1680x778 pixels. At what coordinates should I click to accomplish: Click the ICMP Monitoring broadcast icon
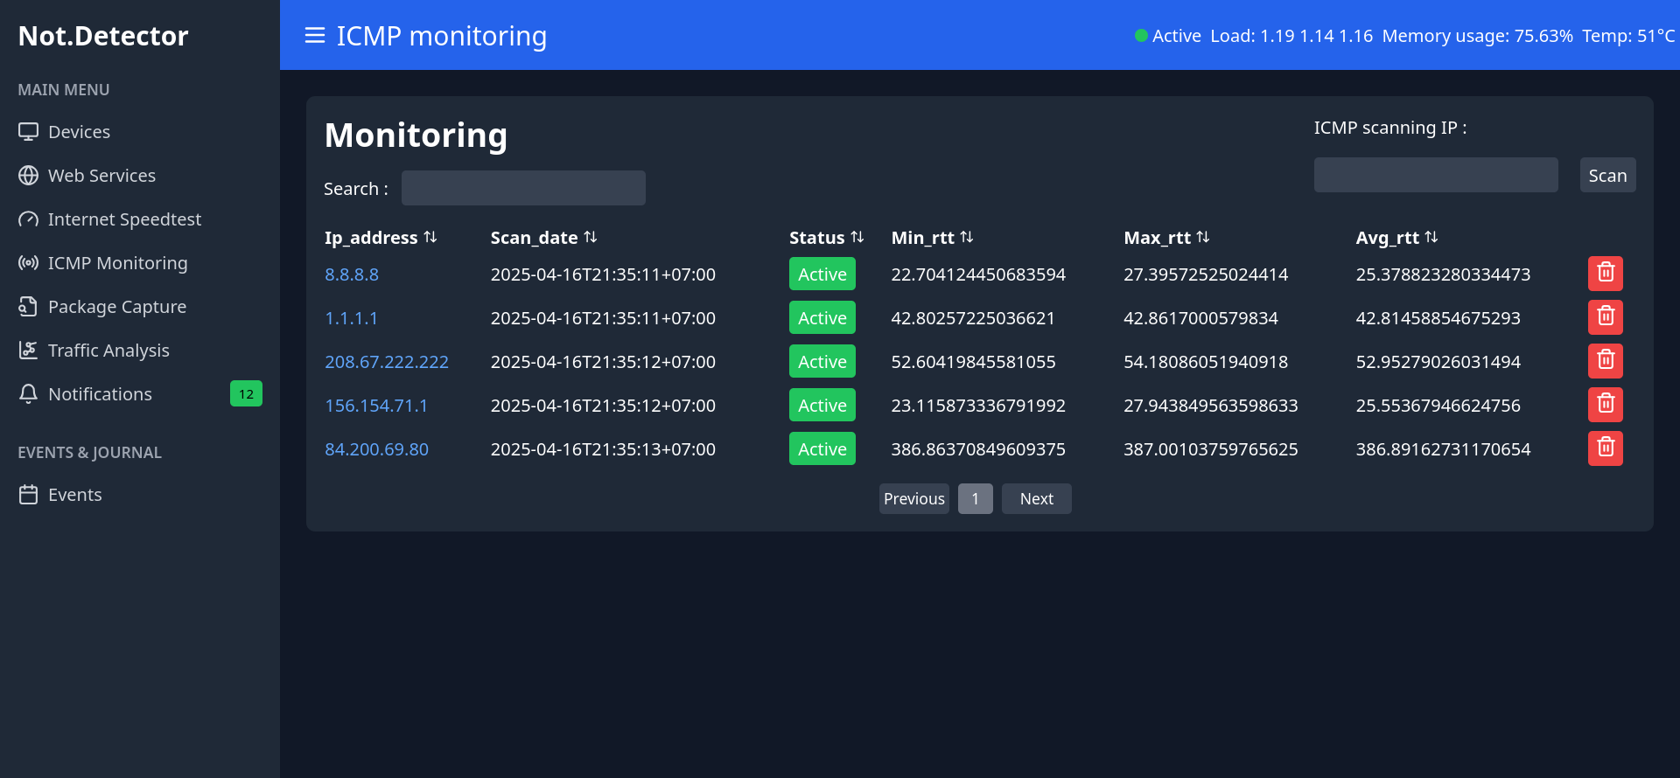click(x=29, y=262)
